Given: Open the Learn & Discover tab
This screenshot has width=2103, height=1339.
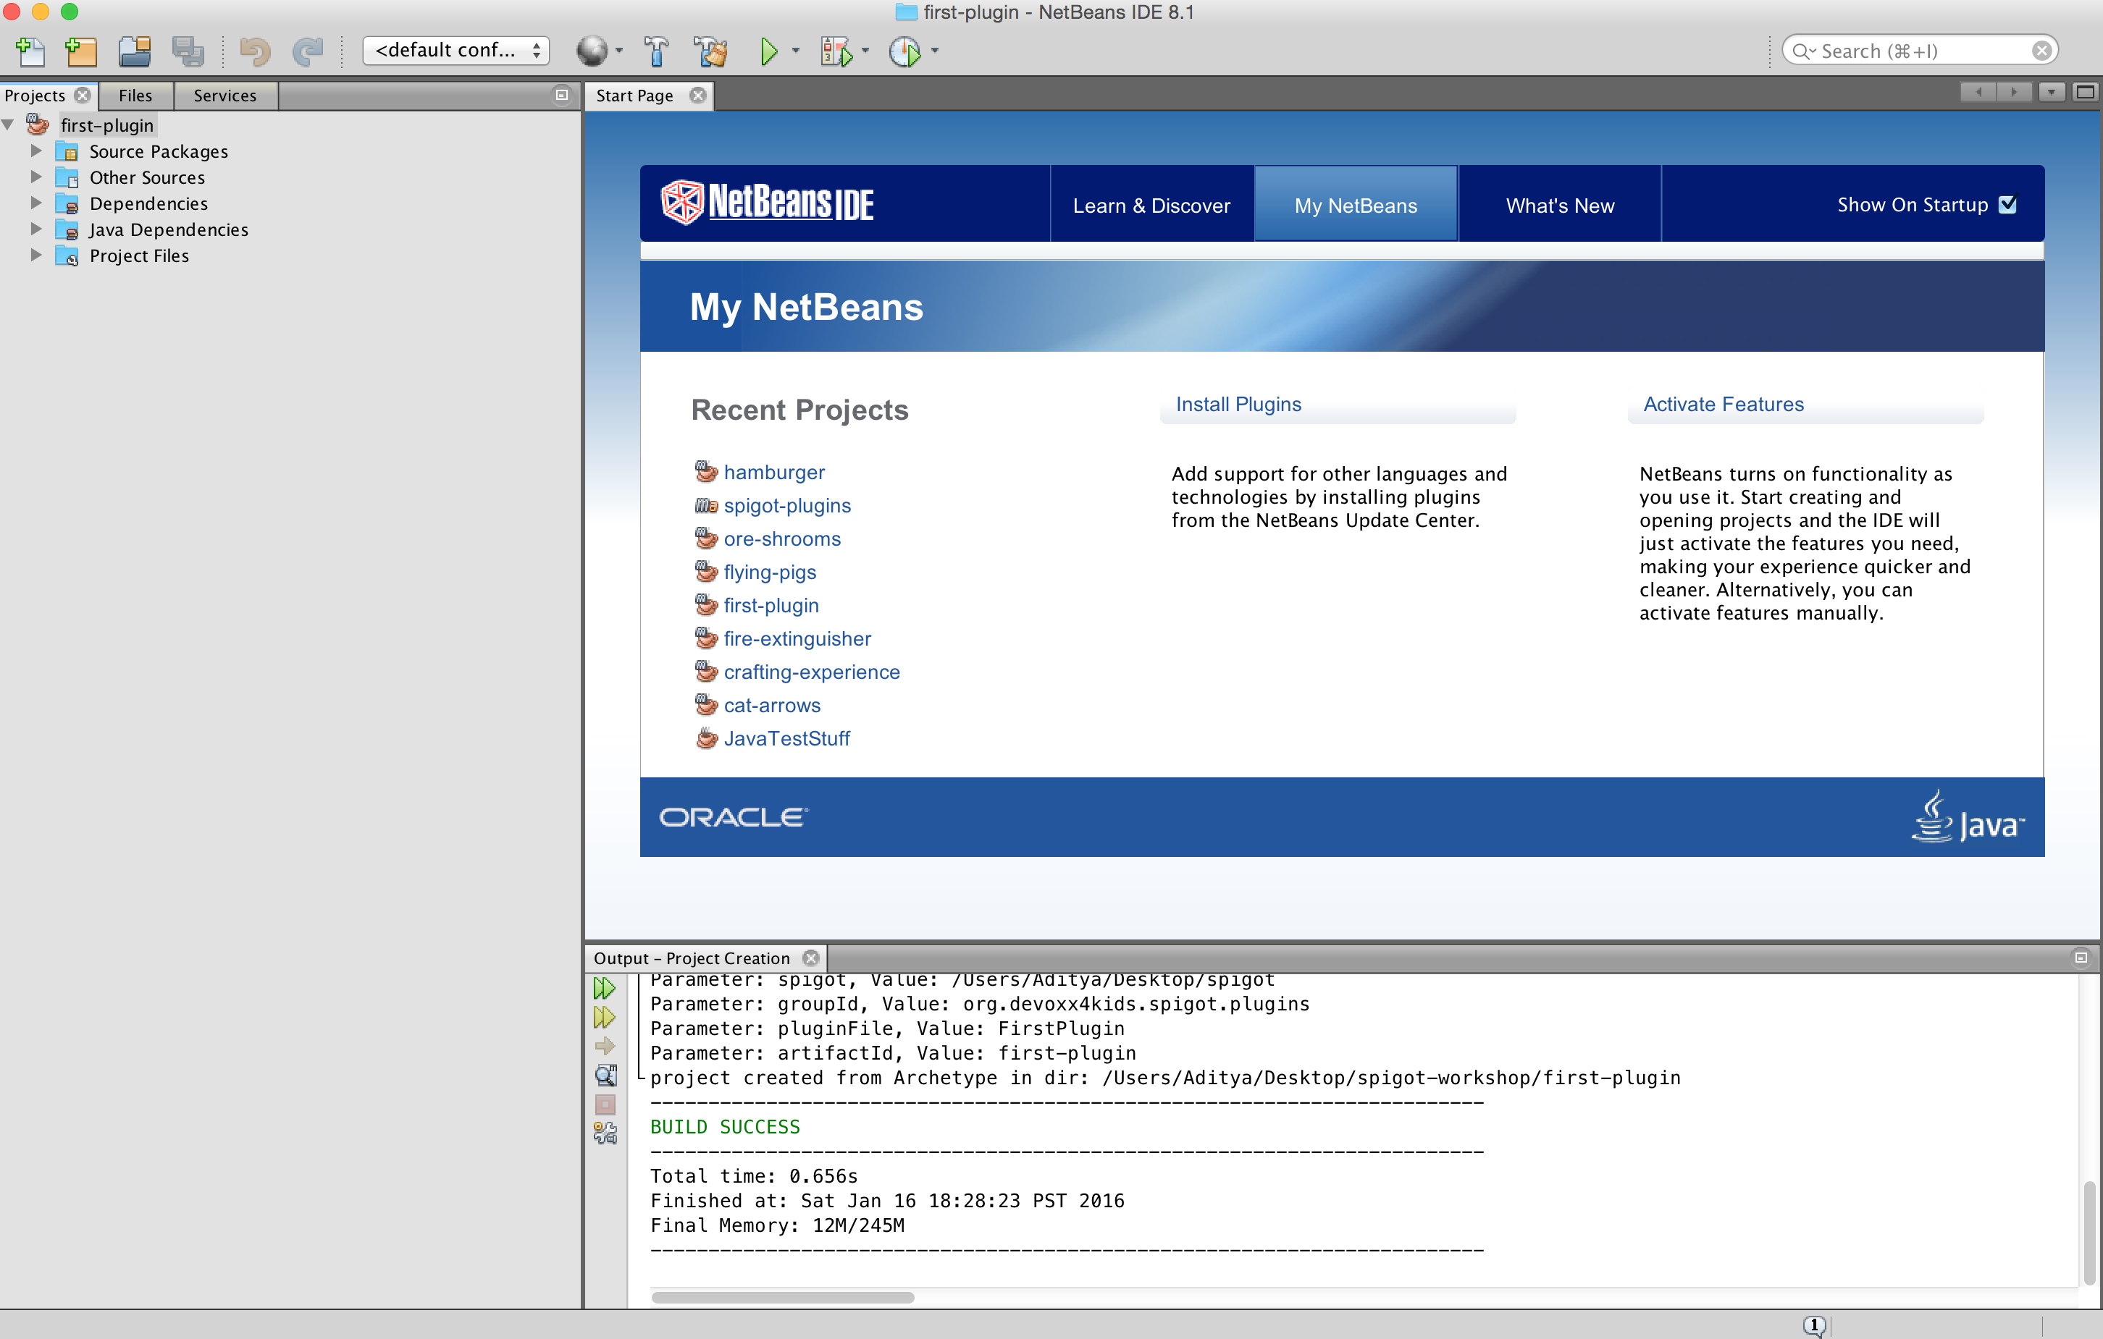Looking at the screenshot, I should (x=1151, y=205).
